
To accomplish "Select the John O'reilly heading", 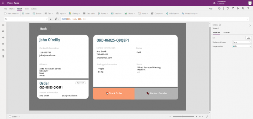I will [x=50, y=40].
